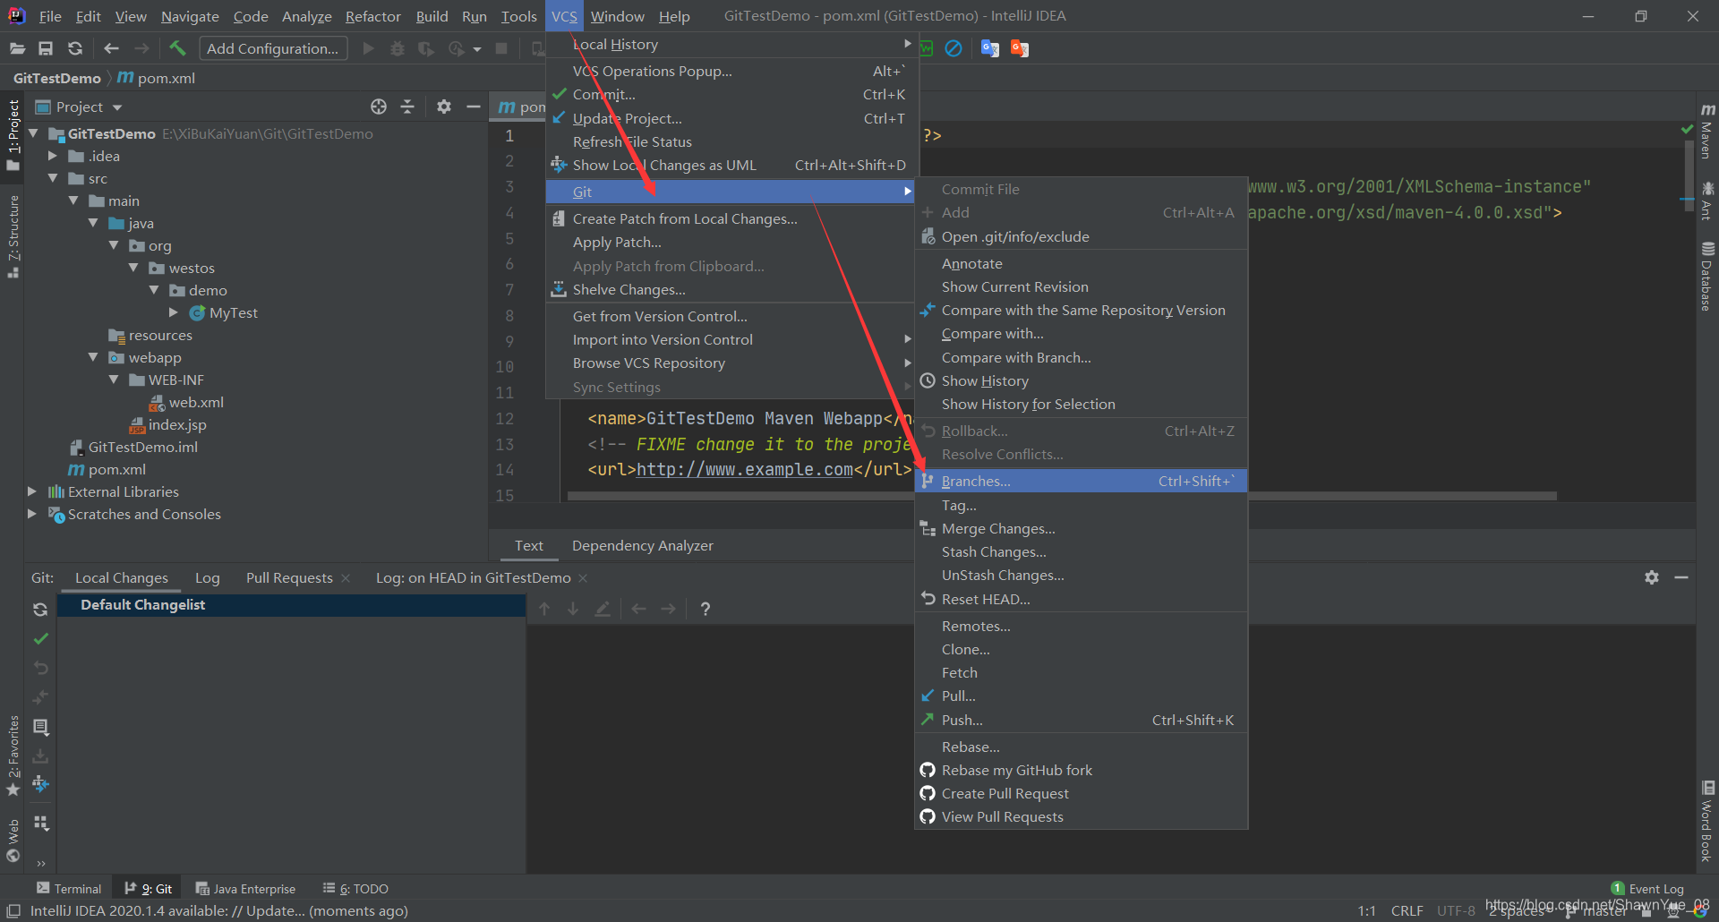The width and height of the screenshot is (1719, 922).
Task: Click the Build project hammer icon
Action: coord(177,48)
